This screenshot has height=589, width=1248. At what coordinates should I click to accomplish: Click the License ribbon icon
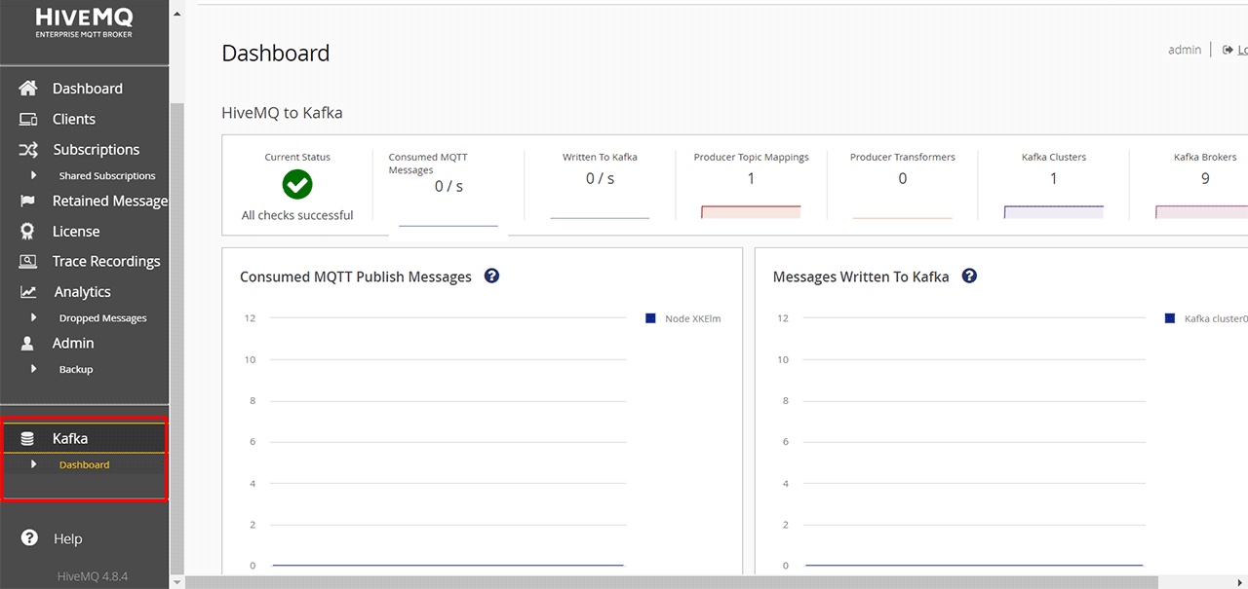click(x=28, y=231)
